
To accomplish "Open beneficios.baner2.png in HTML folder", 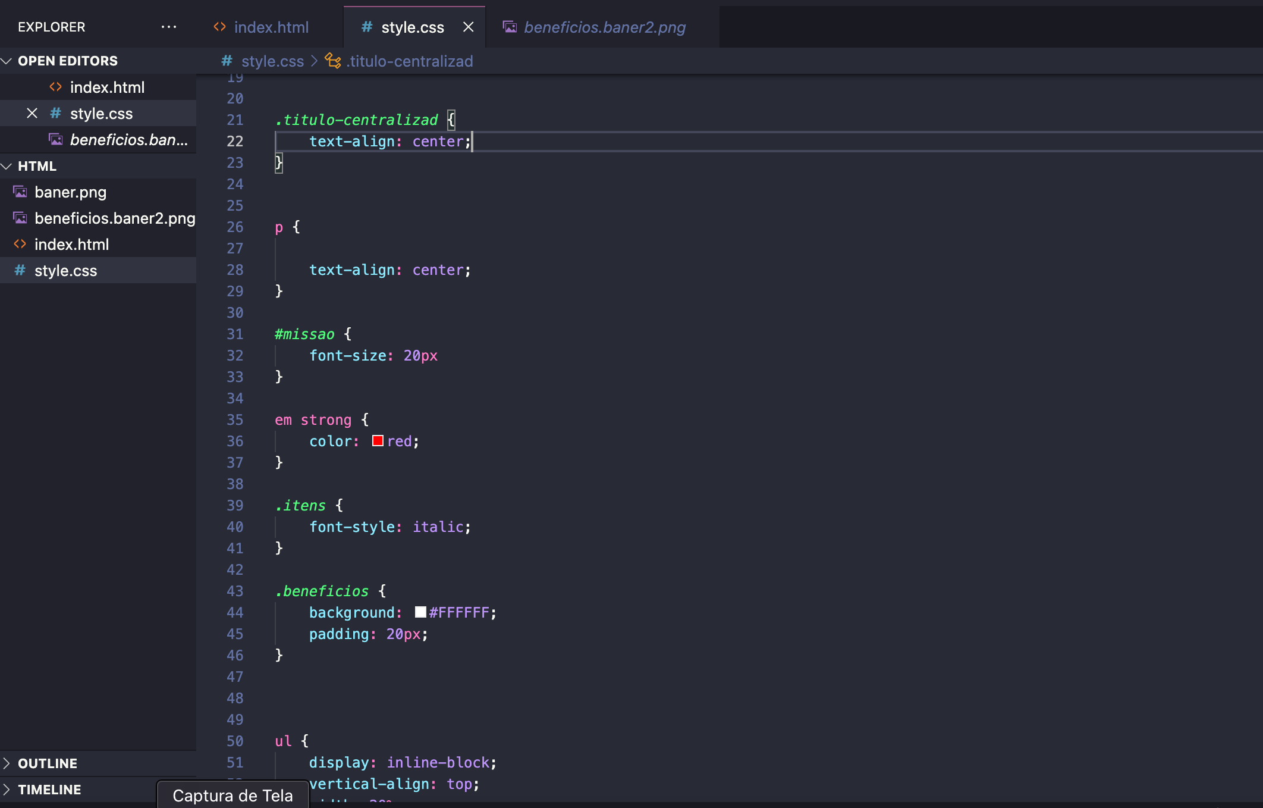I will (98, 218).
